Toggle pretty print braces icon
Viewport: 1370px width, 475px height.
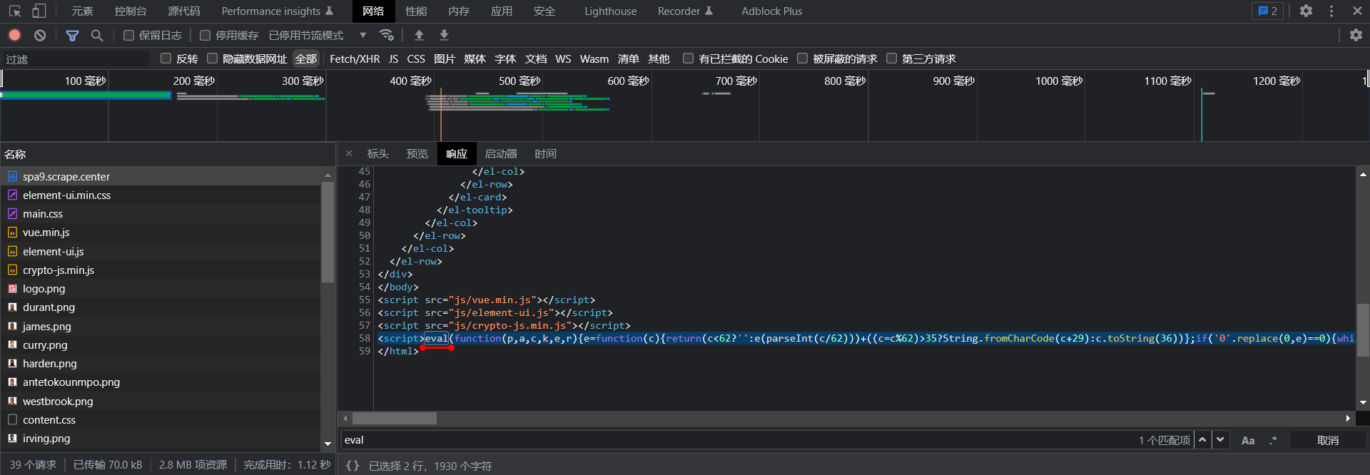352,466
